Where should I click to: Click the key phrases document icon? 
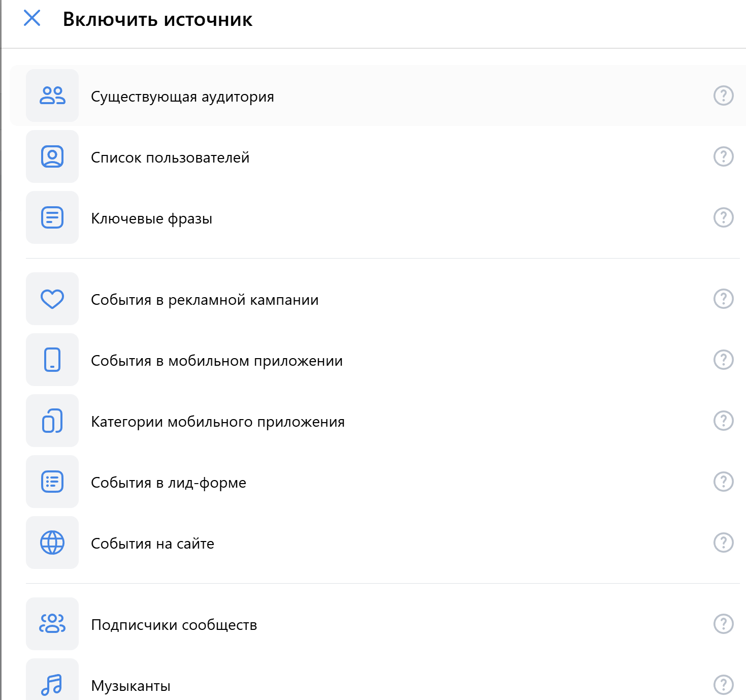(52, 217)
